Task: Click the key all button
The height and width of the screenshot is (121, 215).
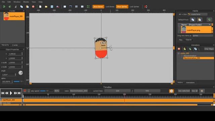Action: click(x=195, y=91)
